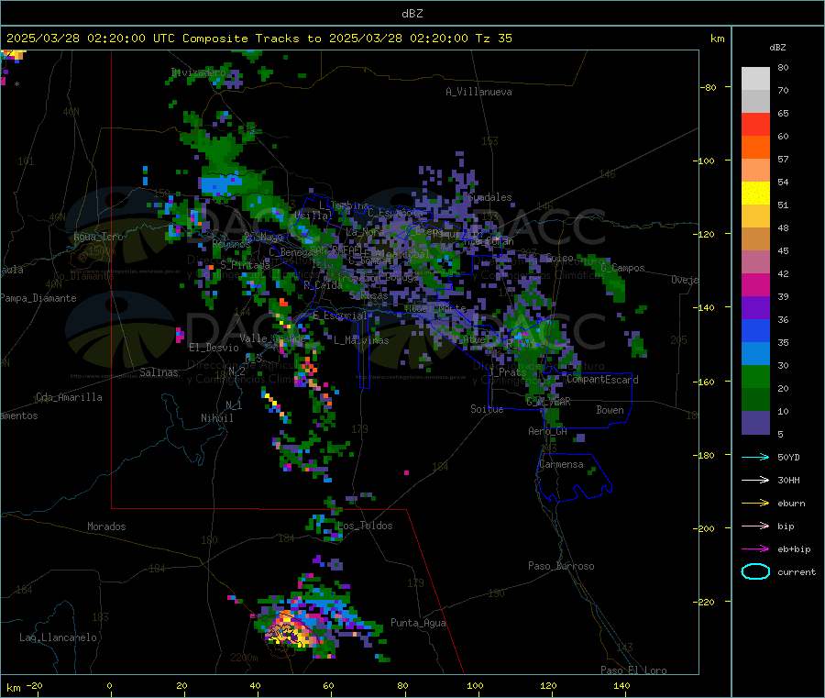Click the CompantEscard place label
Viewport: 825px width, 698px height.
click(603, 379)
